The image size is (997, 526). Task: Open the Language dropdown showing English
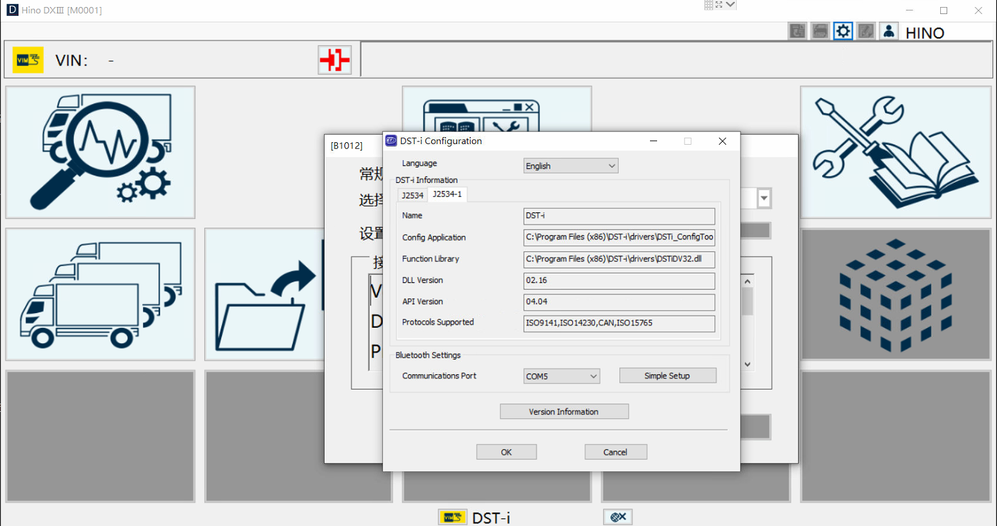[570, 165]
